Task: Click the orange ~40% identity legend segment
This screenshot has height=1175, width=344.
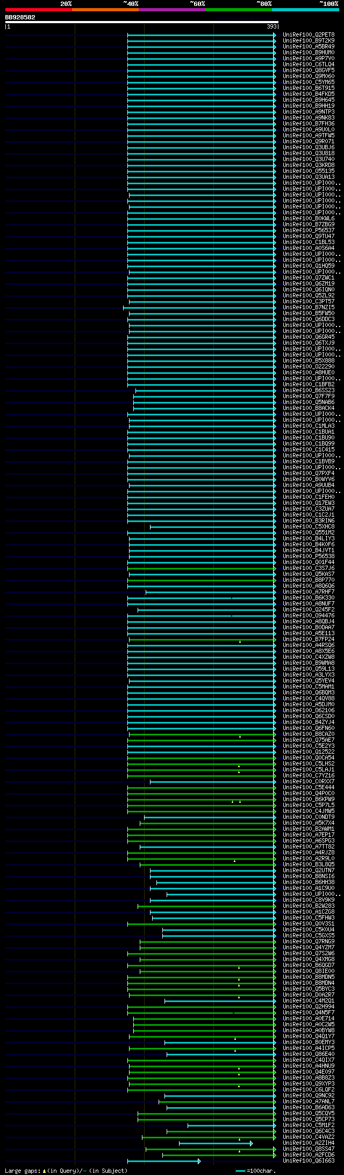Action: (105, 10)
